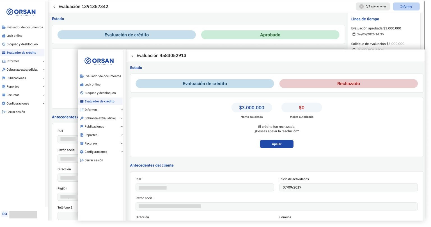431x227 pixels.
Task: Click Lock online padlock icon in front window
Action: coord(82,84)
